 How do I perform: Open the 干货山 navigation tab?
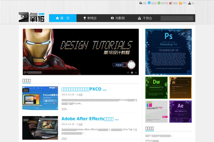(x=145, y=18)
